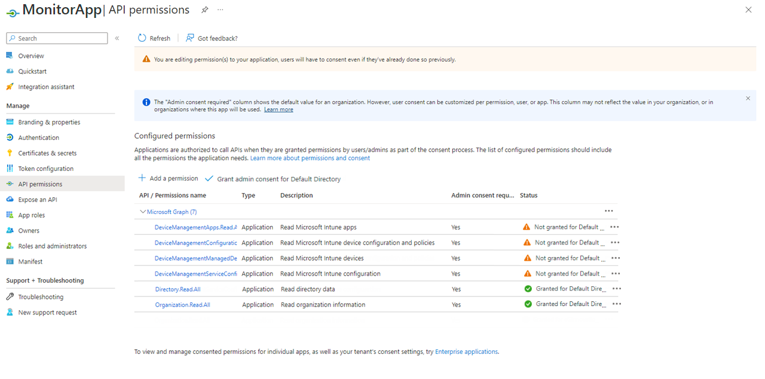Open the DeviceManagementConfiguration permission link

coord(196,243)
